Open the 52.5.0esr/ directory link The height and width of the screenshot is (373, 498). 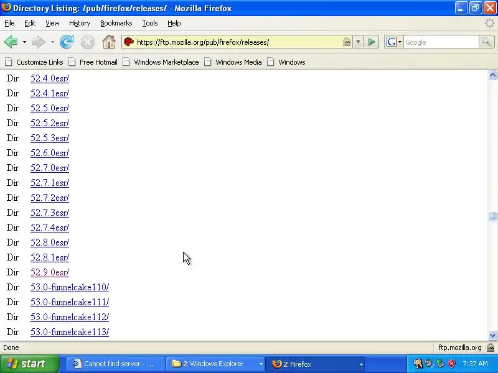(x=50, y=108)
